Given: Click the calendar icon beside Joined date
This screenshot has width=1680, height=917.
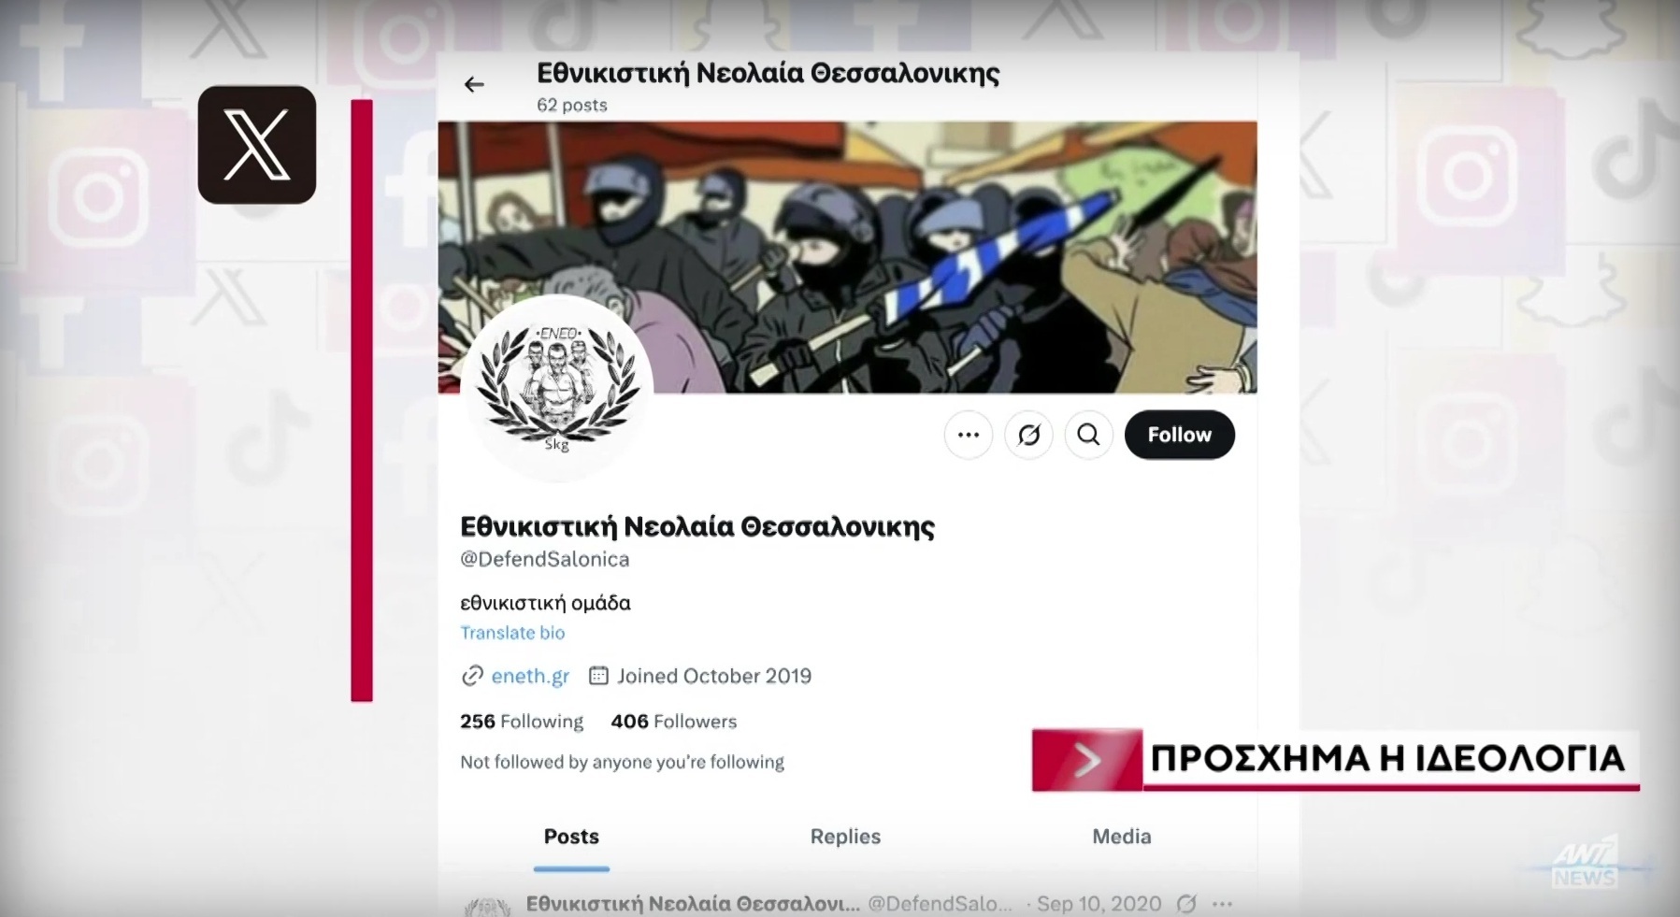Looking at the screenshot, I should [598, 675].
